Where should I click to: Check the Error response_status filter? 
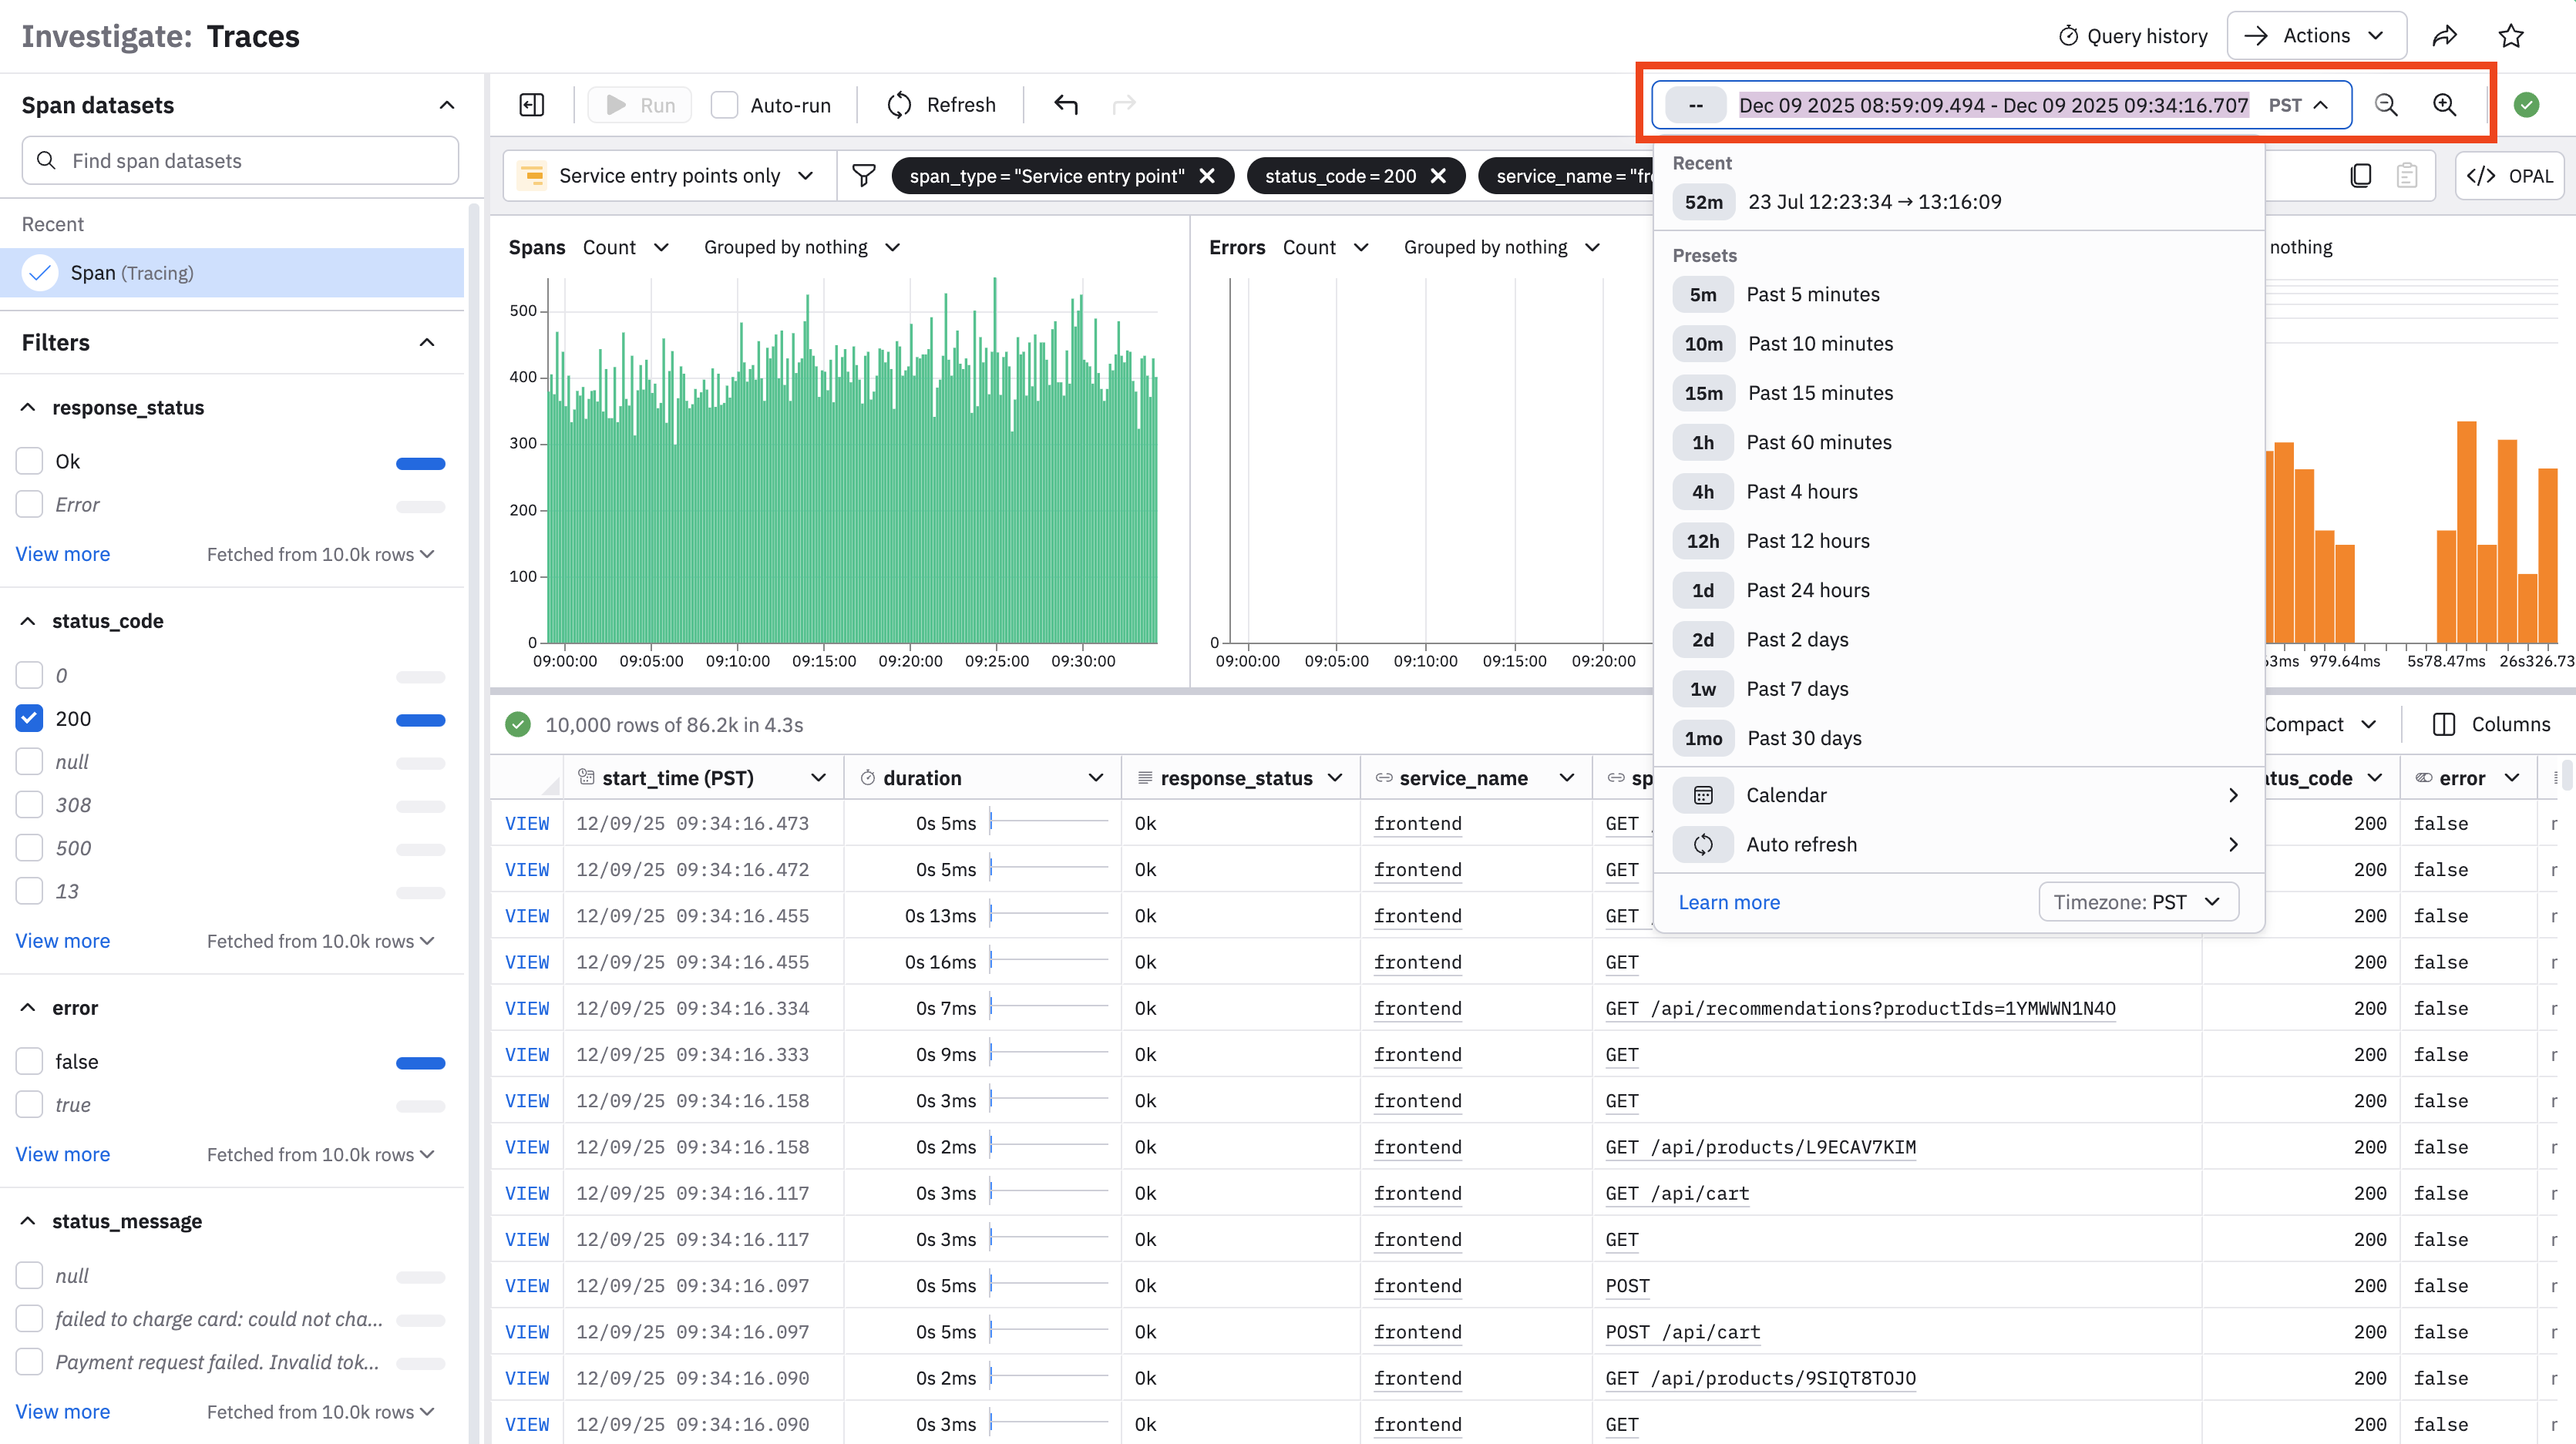[x=30, y=504]
